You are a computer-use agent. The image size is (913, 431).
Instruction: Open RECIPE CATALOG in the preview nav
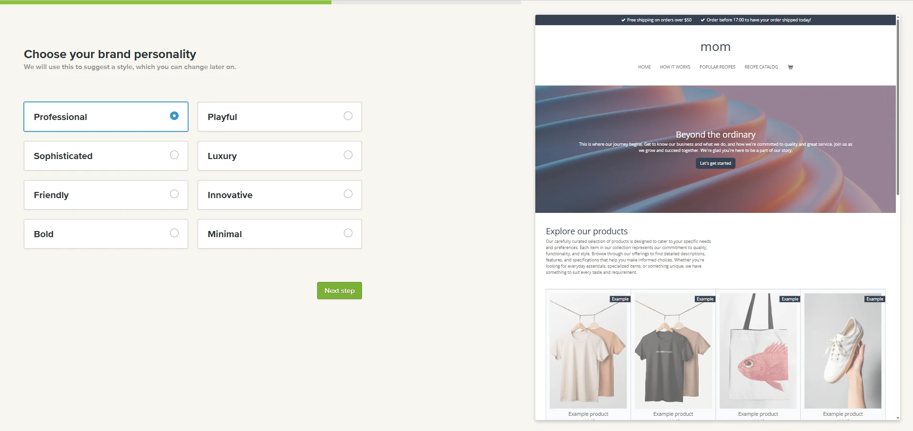pos(761,67)
